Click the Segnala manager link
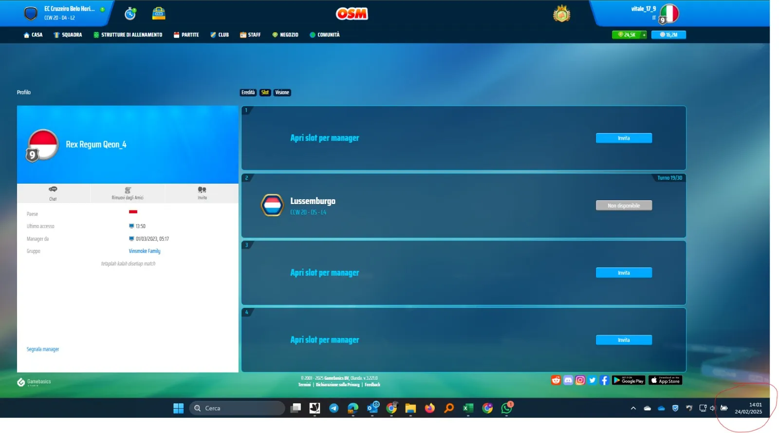Screen dimensions: 779x433 click(x=43, y=349)
